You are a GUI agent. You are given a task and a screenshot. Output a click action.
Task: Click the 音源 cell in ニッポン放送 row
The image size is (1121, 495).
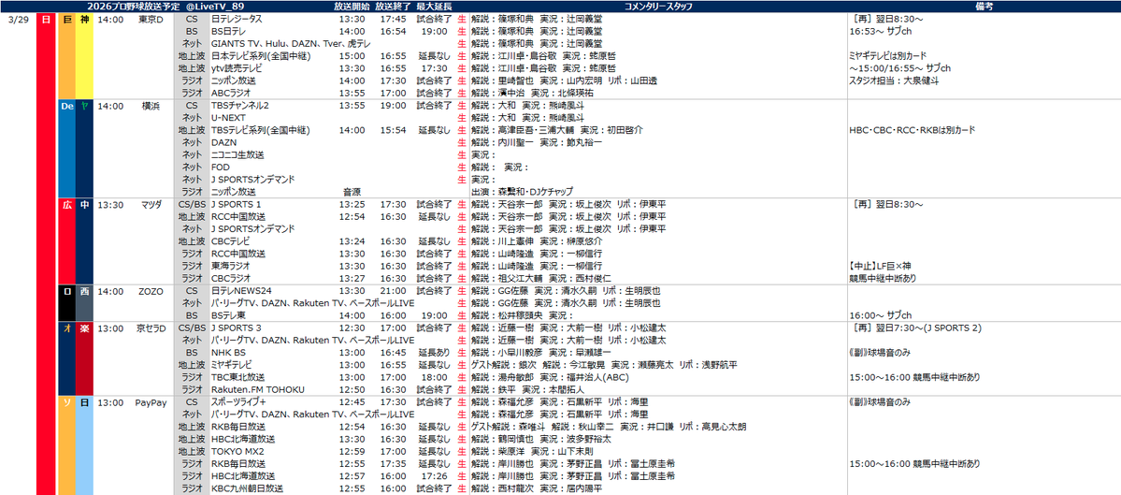tap(352, 193)
